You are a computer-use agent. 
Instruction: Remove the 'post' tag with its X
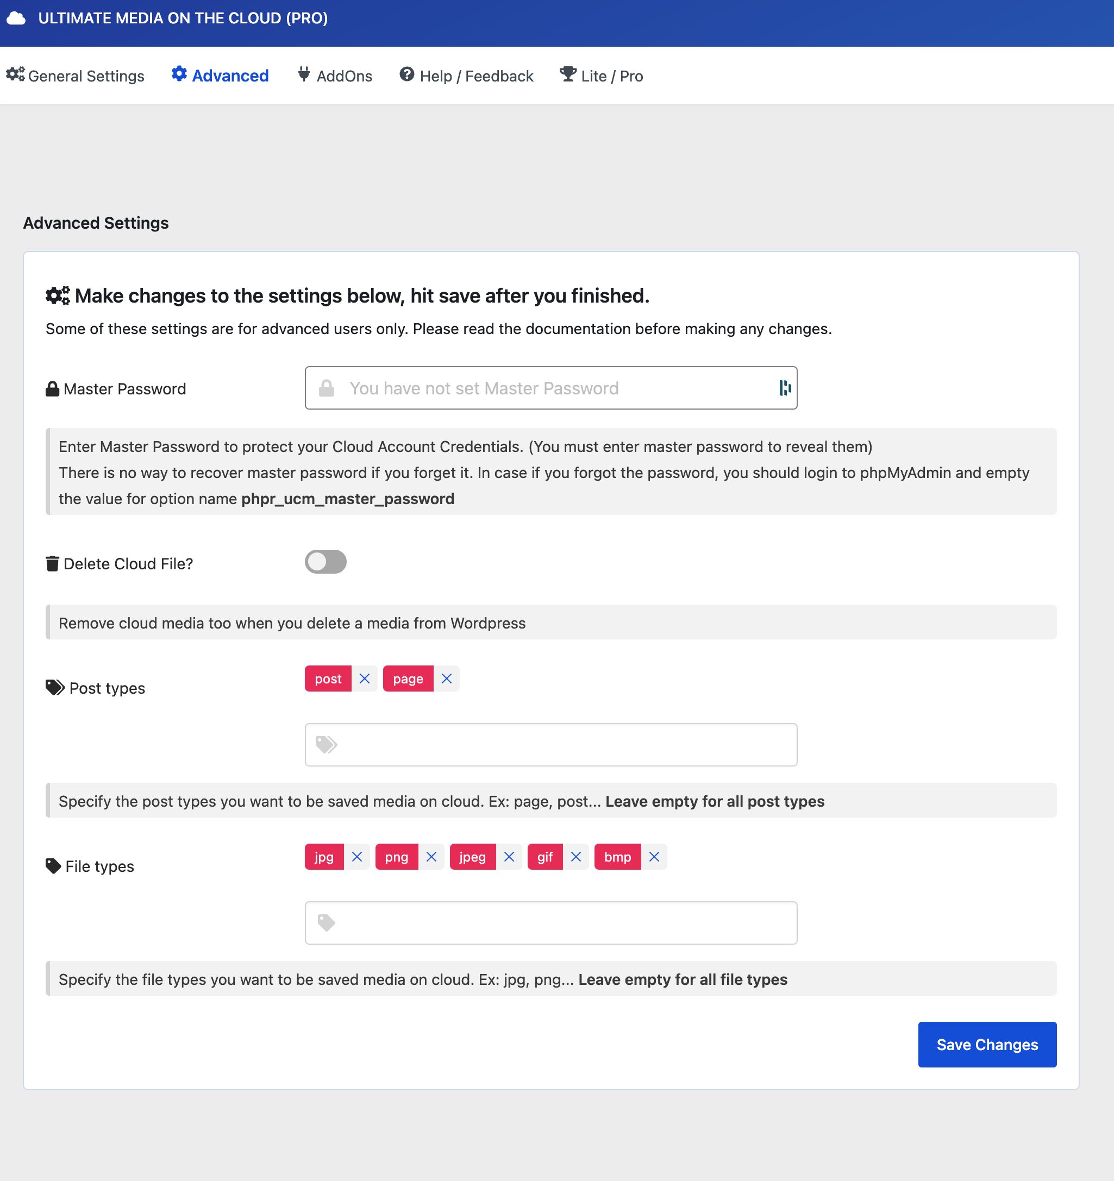tap(364, 679)
